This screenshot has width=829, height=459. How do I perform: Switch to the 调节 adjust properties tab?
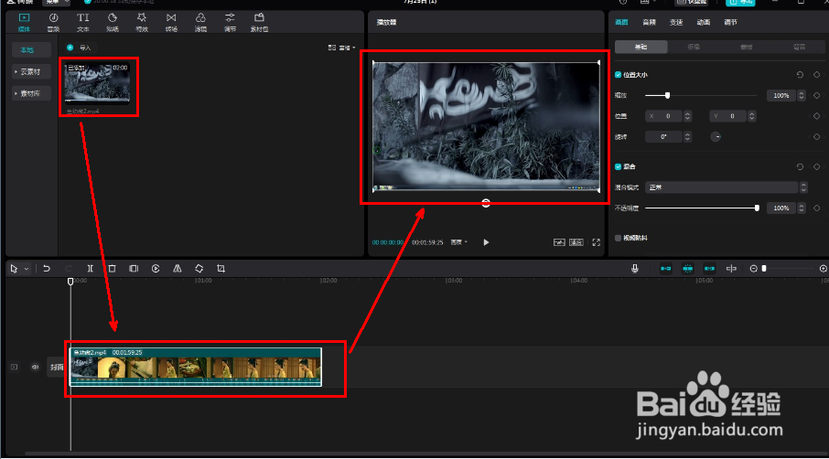(x=731, y=22)
